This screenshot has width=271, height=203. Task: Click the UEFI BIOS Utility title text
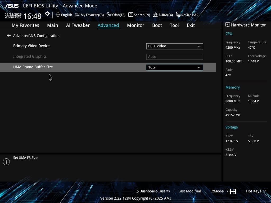tap(60, 6)
